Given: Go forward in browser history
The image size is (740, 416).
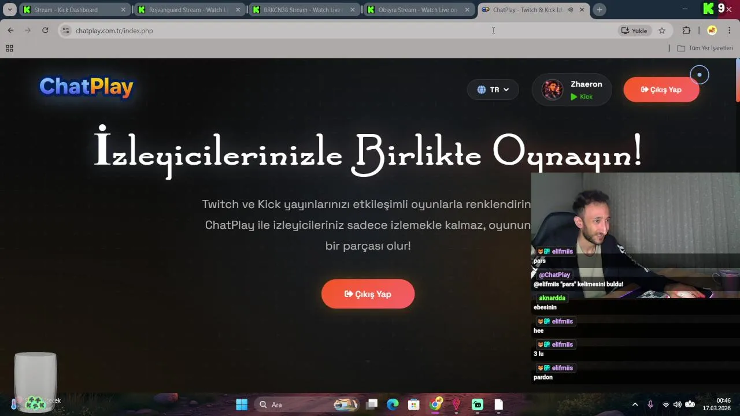Looking at the screenshot, I should tap(27, 31).
